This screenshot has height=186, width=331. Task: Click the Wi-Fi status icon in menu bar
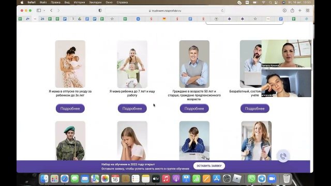pos(264,2)
